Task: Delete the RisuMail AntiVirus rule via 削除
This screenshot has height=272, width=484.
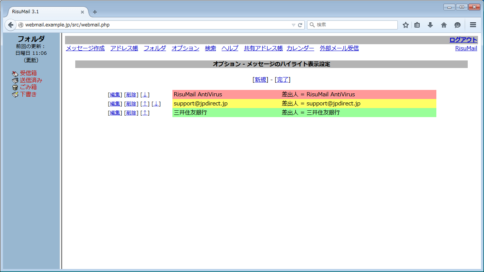Action: (131, 95)
